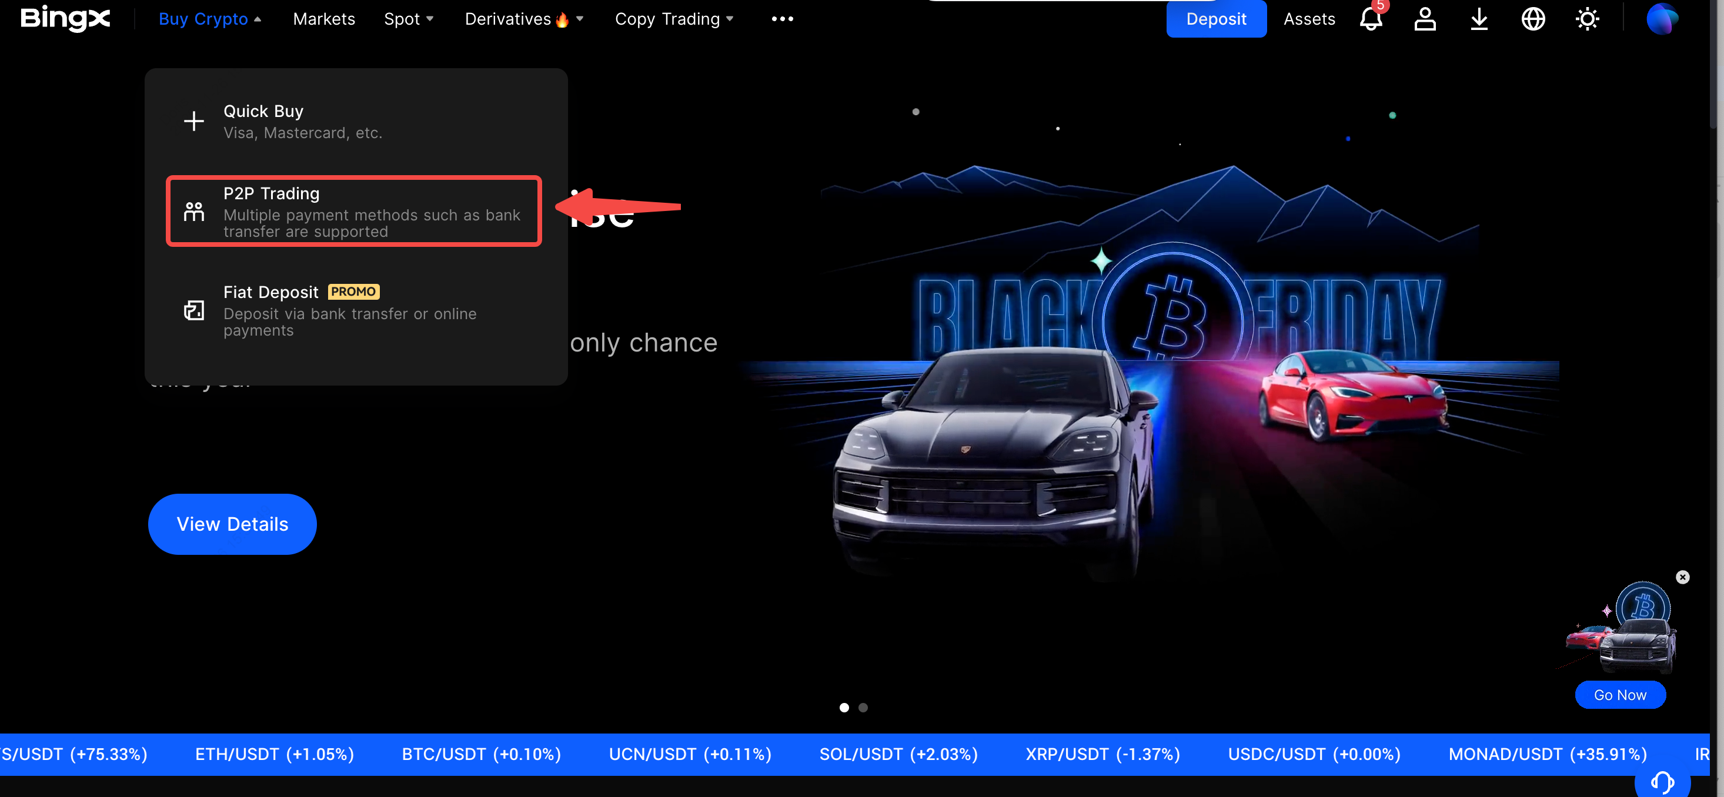Screen dimensions: 1724x797
Task: Click the View Details button
Action: (232, 524)
